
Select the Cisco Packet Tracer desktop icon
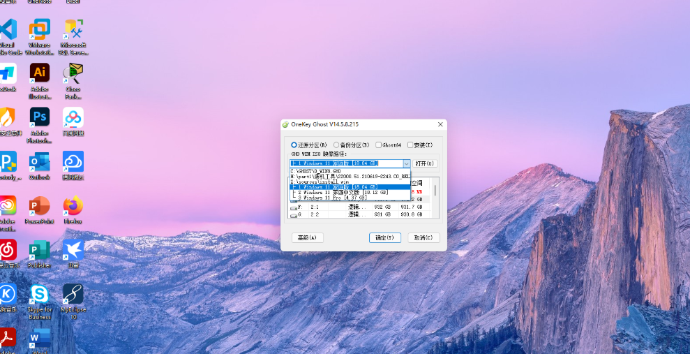pos(73,81)
